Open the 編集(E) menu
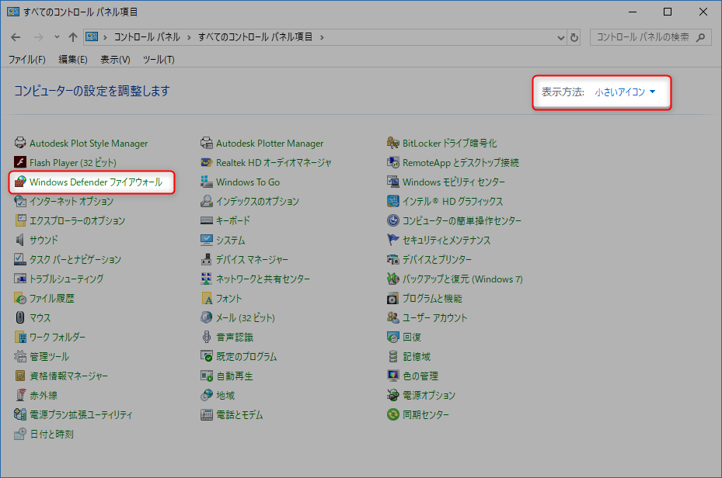 73,59
